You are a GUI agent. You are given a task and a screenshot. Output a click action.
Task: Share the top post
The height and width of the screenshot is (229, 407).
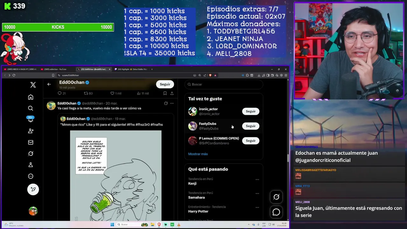click(172, 93)
